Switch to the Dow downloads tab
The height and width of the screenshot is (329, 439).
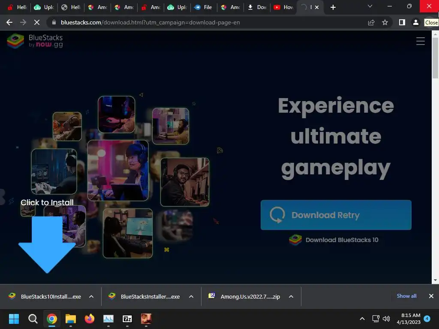257,7
